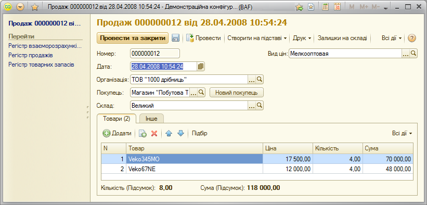Open the calendar icon in title bar
The image size is (427, 205).
tap(337, 7)
